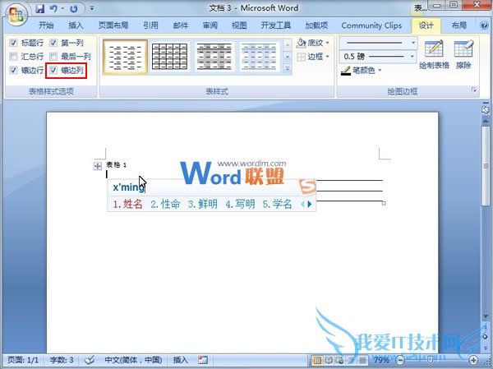The image size is (493, 369).
Task: Open the Community Clips tab
Action: [x=371, y=25]
